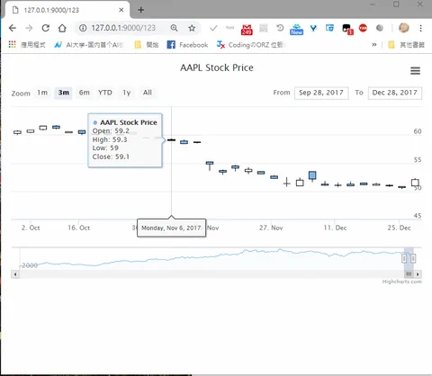432x376 pixels.
Task: Click the zoom magnifier icon in address bar
Action: point(174,28)
